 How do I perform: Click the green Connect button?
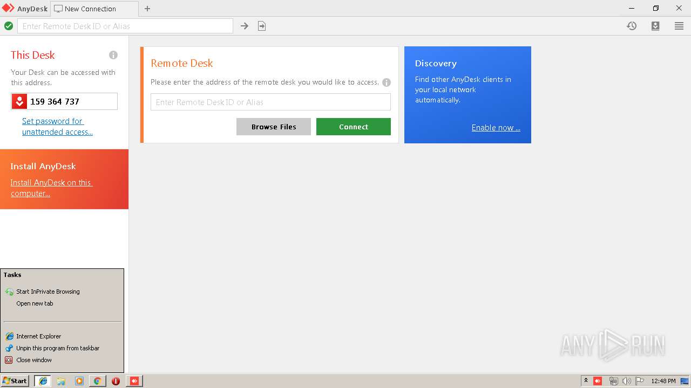tap(354, 127)
